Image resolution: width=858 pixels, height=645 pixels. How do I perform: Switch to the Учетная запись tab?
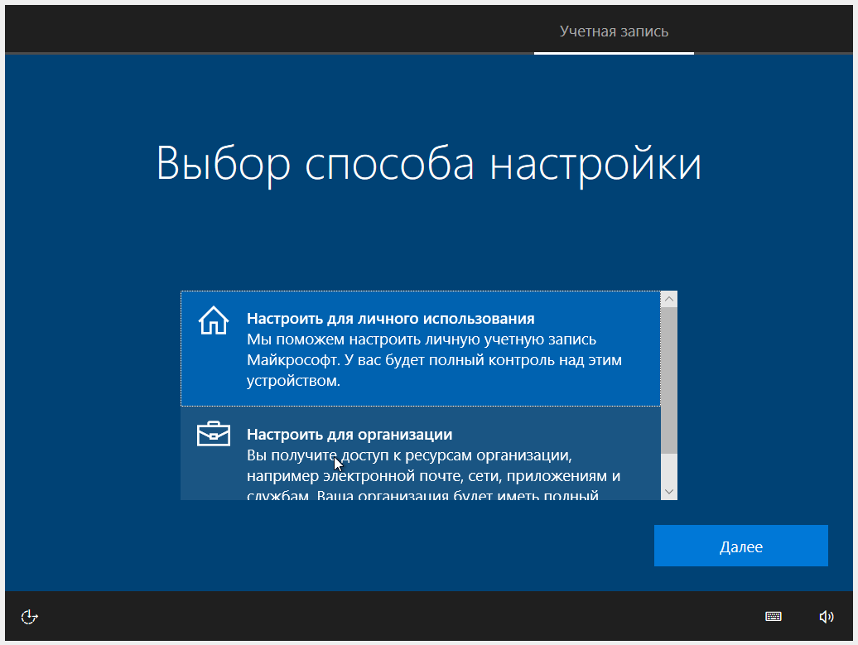(x=614, y=31)
